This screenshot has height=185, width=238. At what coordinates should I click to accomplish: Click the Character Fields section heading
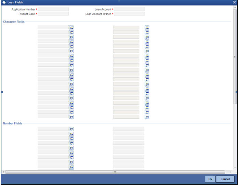tap(14, 22)
